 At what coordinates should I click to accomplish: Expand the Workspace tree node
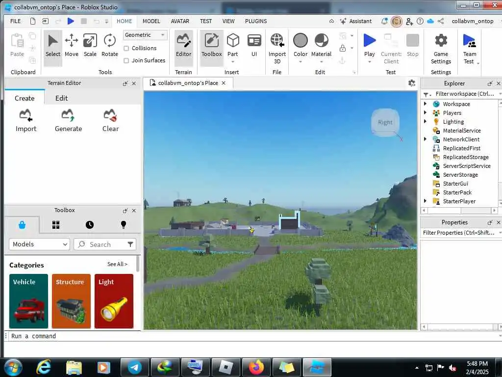(425, 104)
